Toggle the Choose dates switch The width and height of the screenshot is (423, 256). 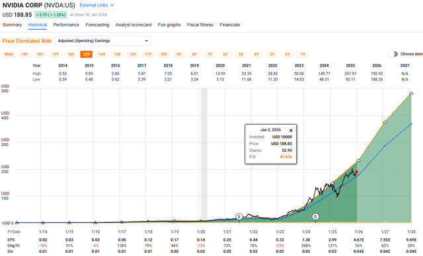pos(393,54)
